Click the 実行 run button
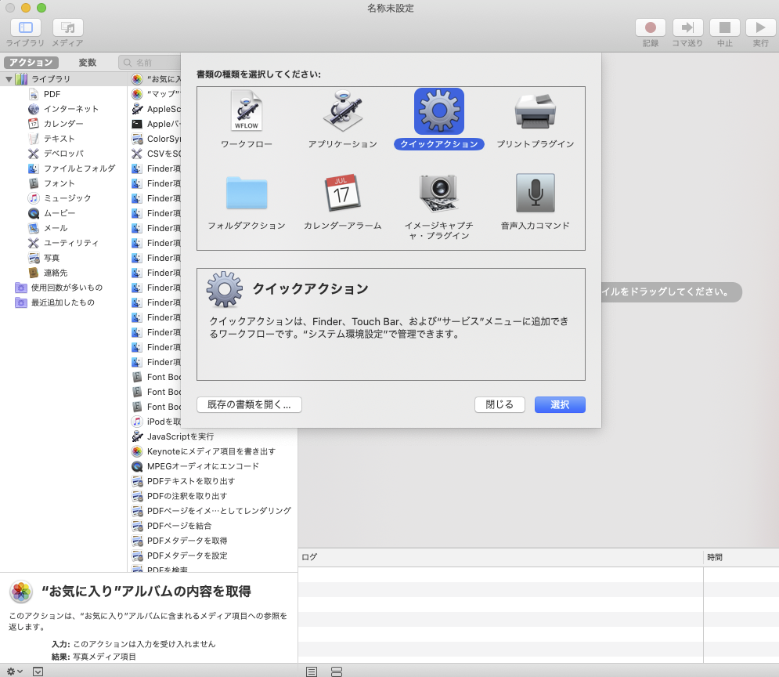This screenshot has height=677, width=779. coord(760,27)
